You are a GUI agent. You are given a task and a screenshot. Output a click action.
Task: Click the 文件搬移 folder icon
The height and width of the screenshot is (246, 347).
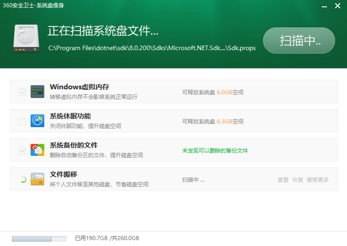pos(37,179)
